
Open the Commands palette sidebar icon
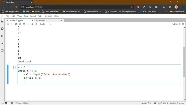[x=2, y=36]
